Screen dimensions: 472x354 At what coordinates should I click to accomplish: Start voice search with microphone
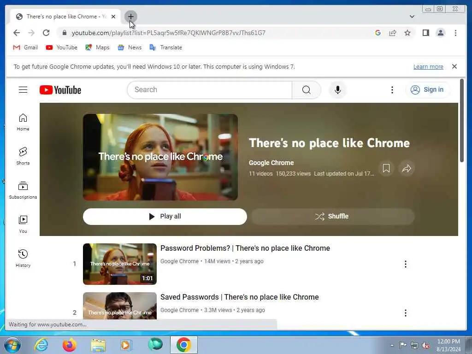[x=338, y=90]
